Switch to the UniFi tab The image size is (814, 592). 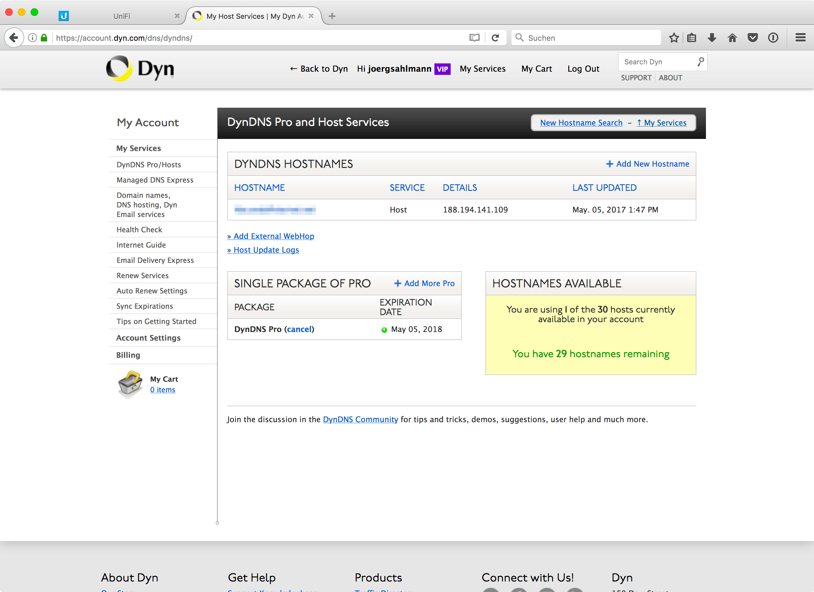coord(121,16)
